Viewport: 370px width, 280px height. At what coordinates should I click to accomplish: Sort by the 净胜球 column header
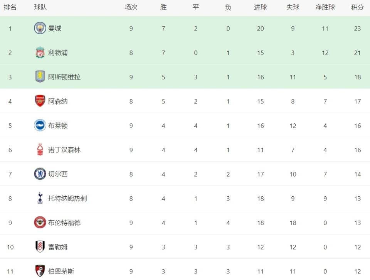(325, 7)
